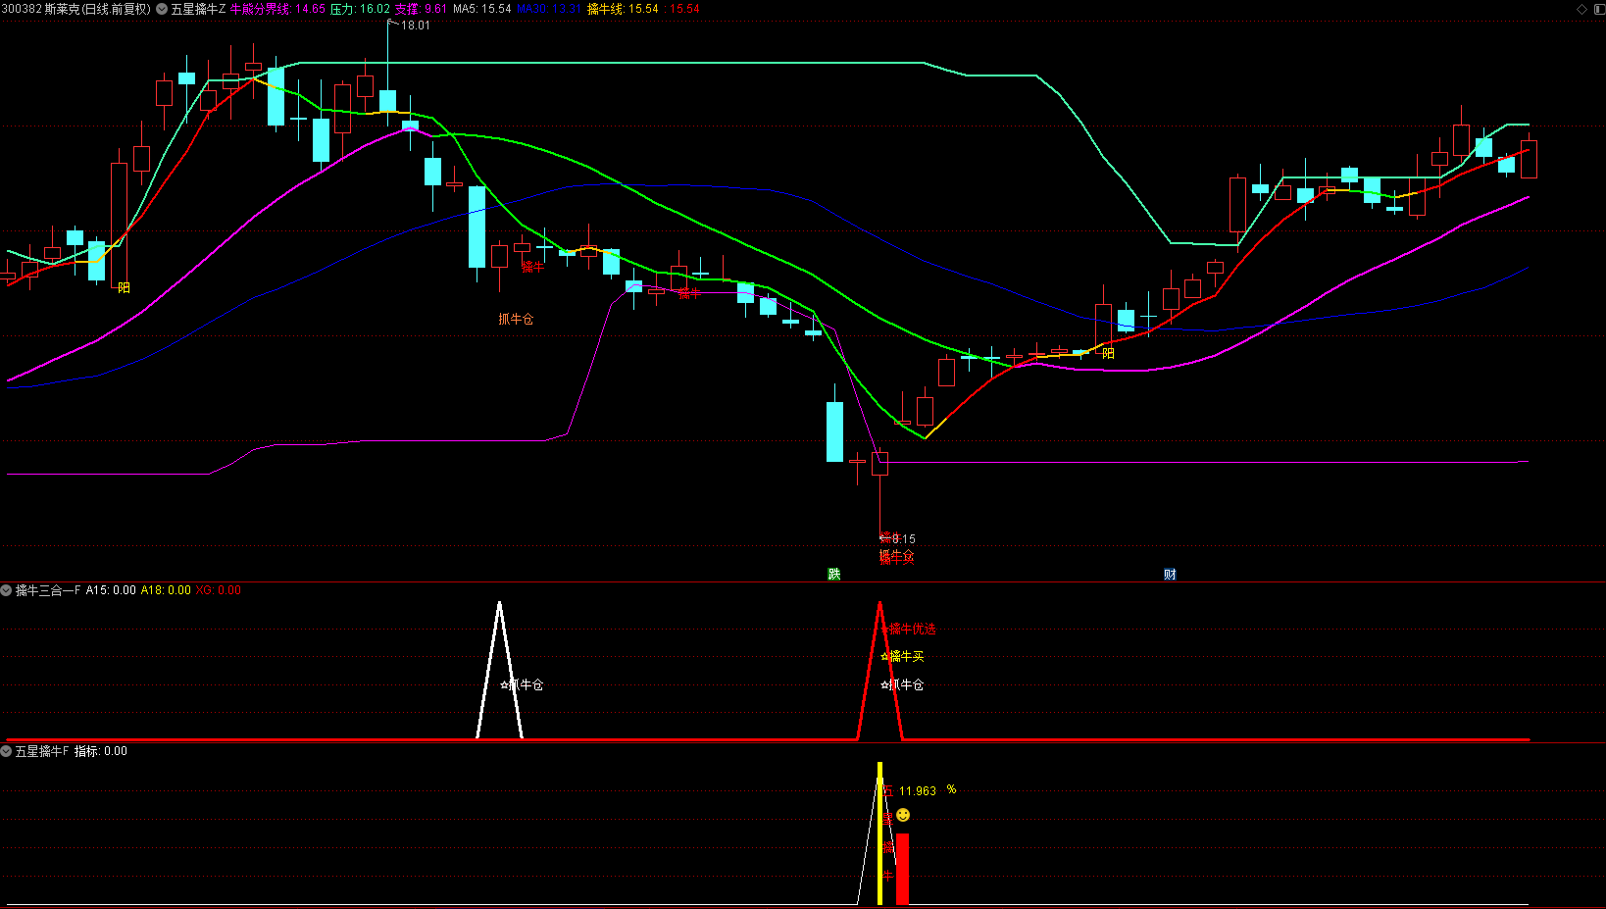Viewport: 1606px width, 909px height.
Task: Click the star by yellow 擒牛买 signal
Action: [x=884, y=656]
